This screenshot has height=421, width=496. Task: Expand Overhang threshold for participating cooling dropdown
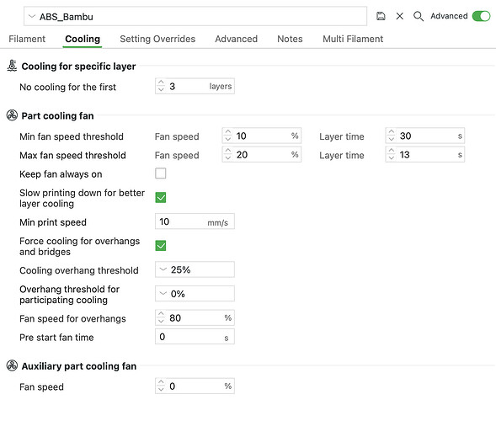[195, 294]
